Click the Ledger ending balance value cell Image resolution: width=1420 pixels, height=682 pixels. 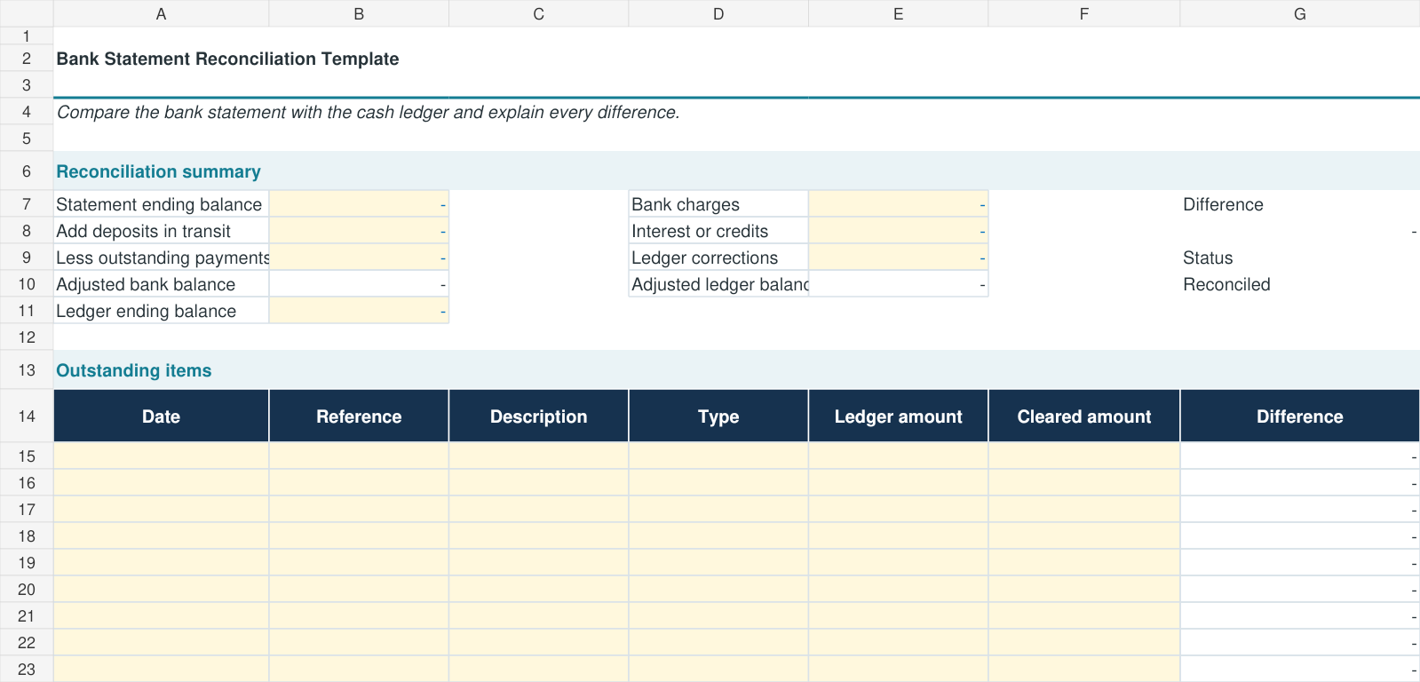(359, 311)
